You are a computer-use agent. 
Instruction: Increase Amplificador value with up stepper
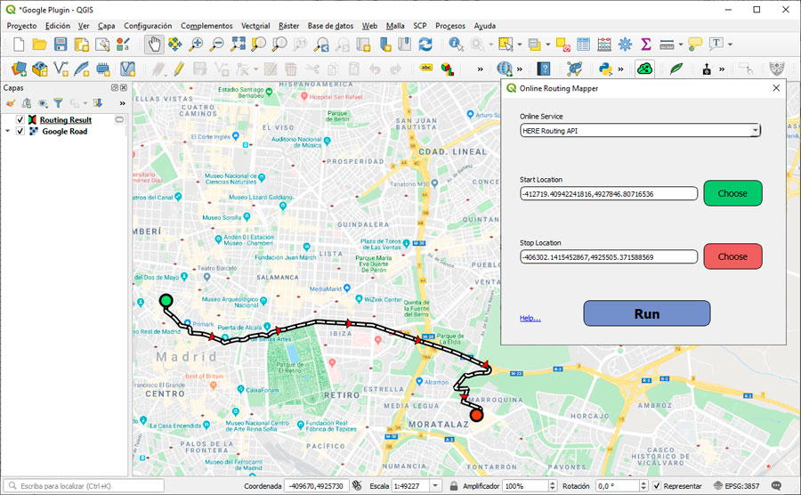[552, 483]
